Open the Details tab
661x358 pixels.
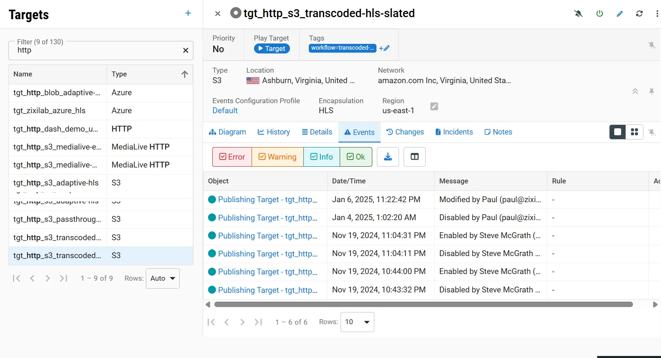click(317, 132)
